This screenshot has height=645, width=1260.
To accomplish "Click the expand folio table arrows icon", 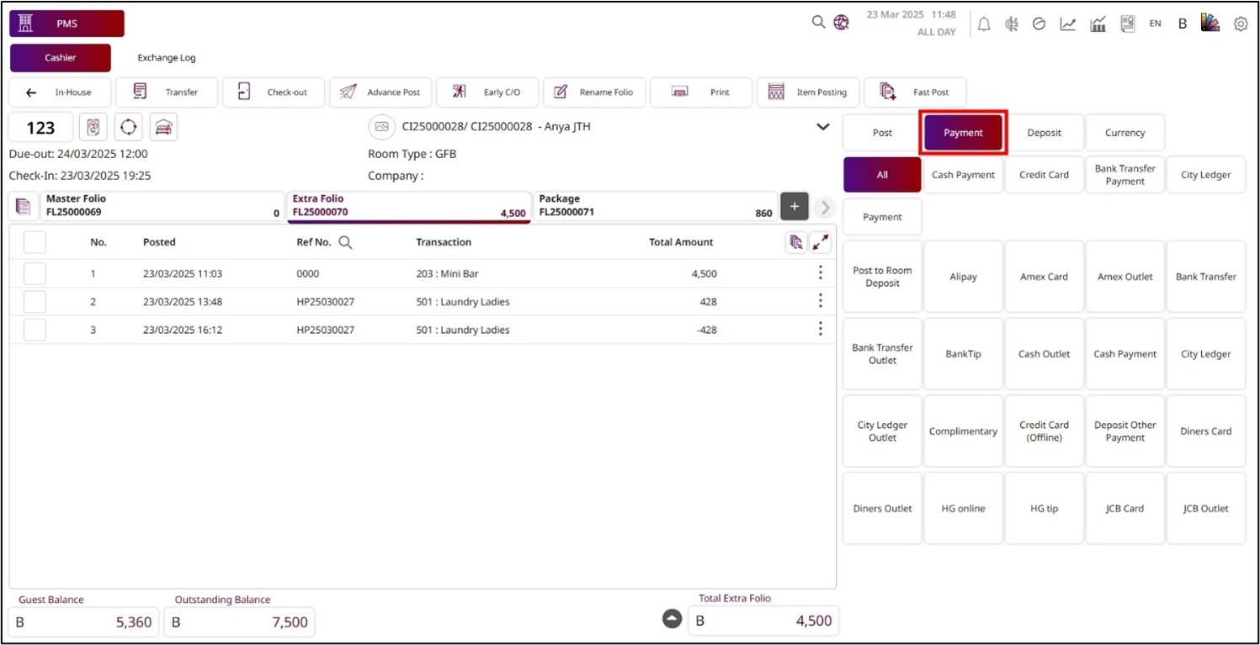I will coord(820,242).
